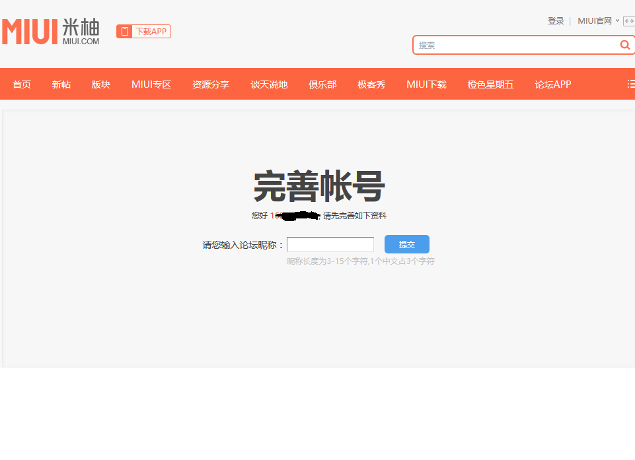Viewport: 635px width, 460px height.
Task: Open the 谈天说地 section
Action: 269,84
